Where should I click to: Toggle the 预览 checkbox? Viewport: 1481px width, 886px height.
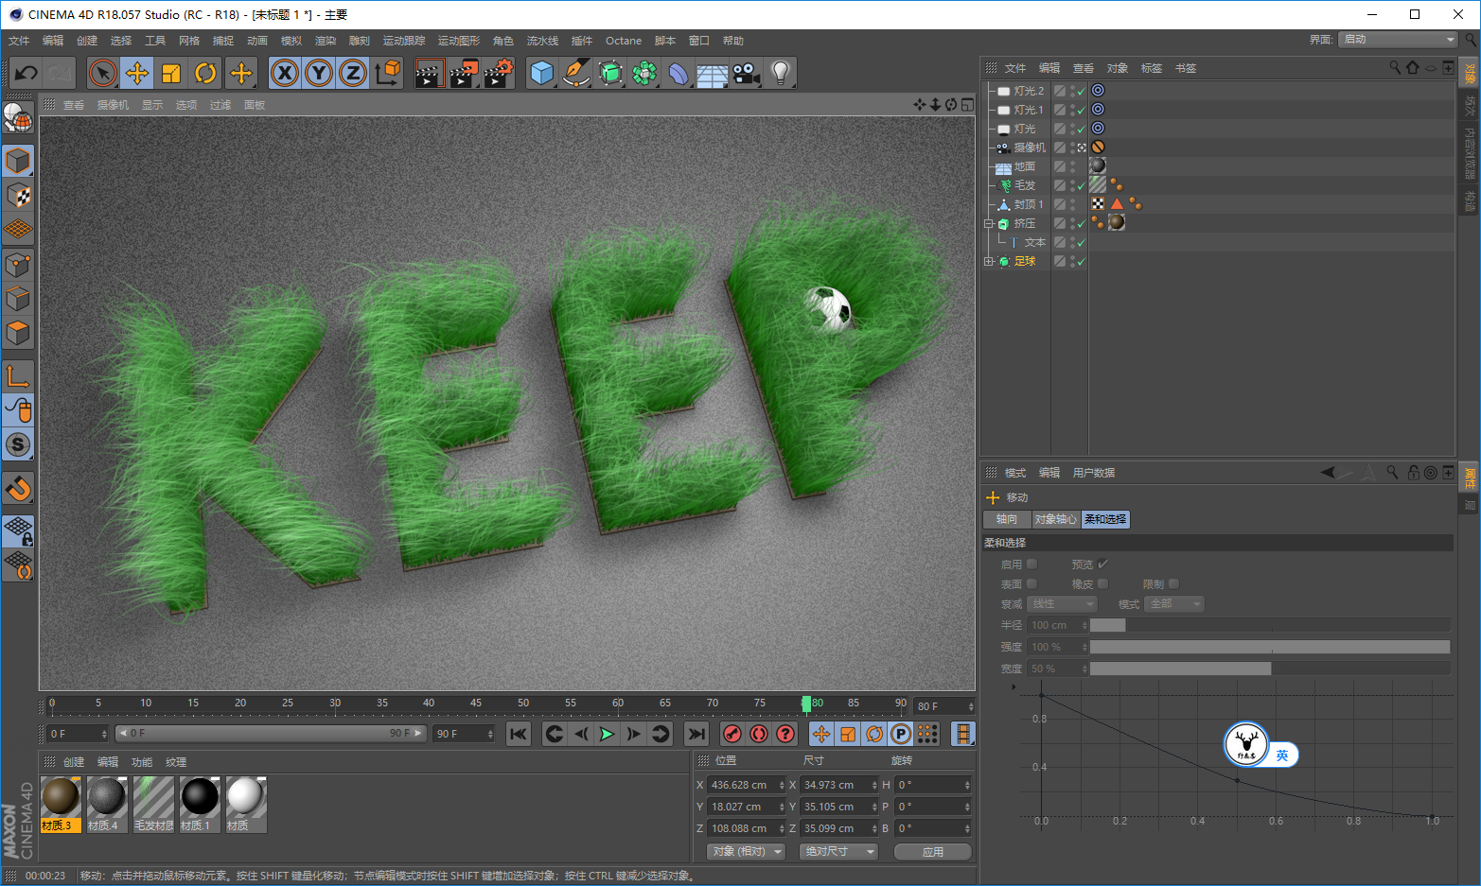tap(1103, 564)
